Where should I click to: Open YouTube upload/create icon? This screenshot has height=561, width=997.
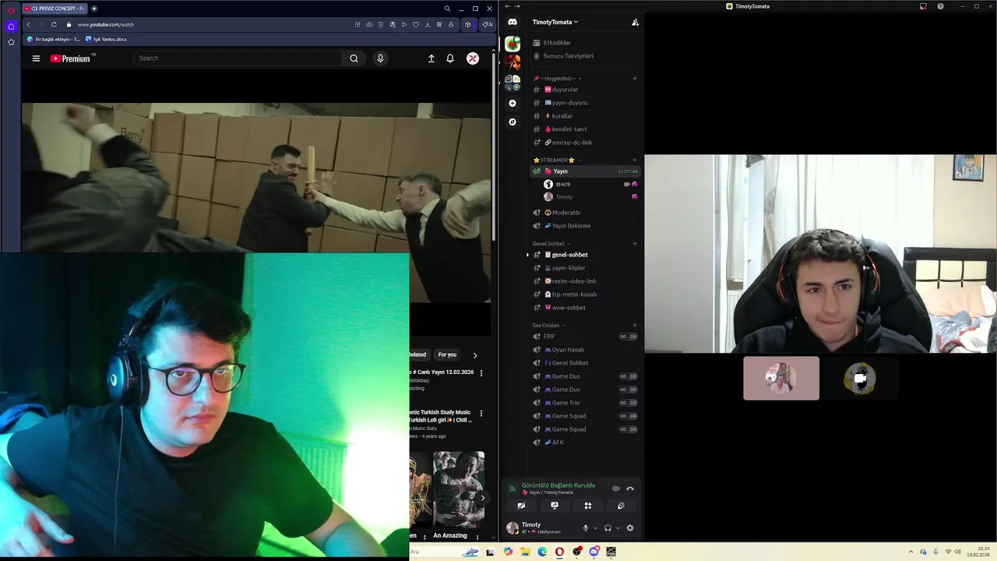click(x=432, y=58)
